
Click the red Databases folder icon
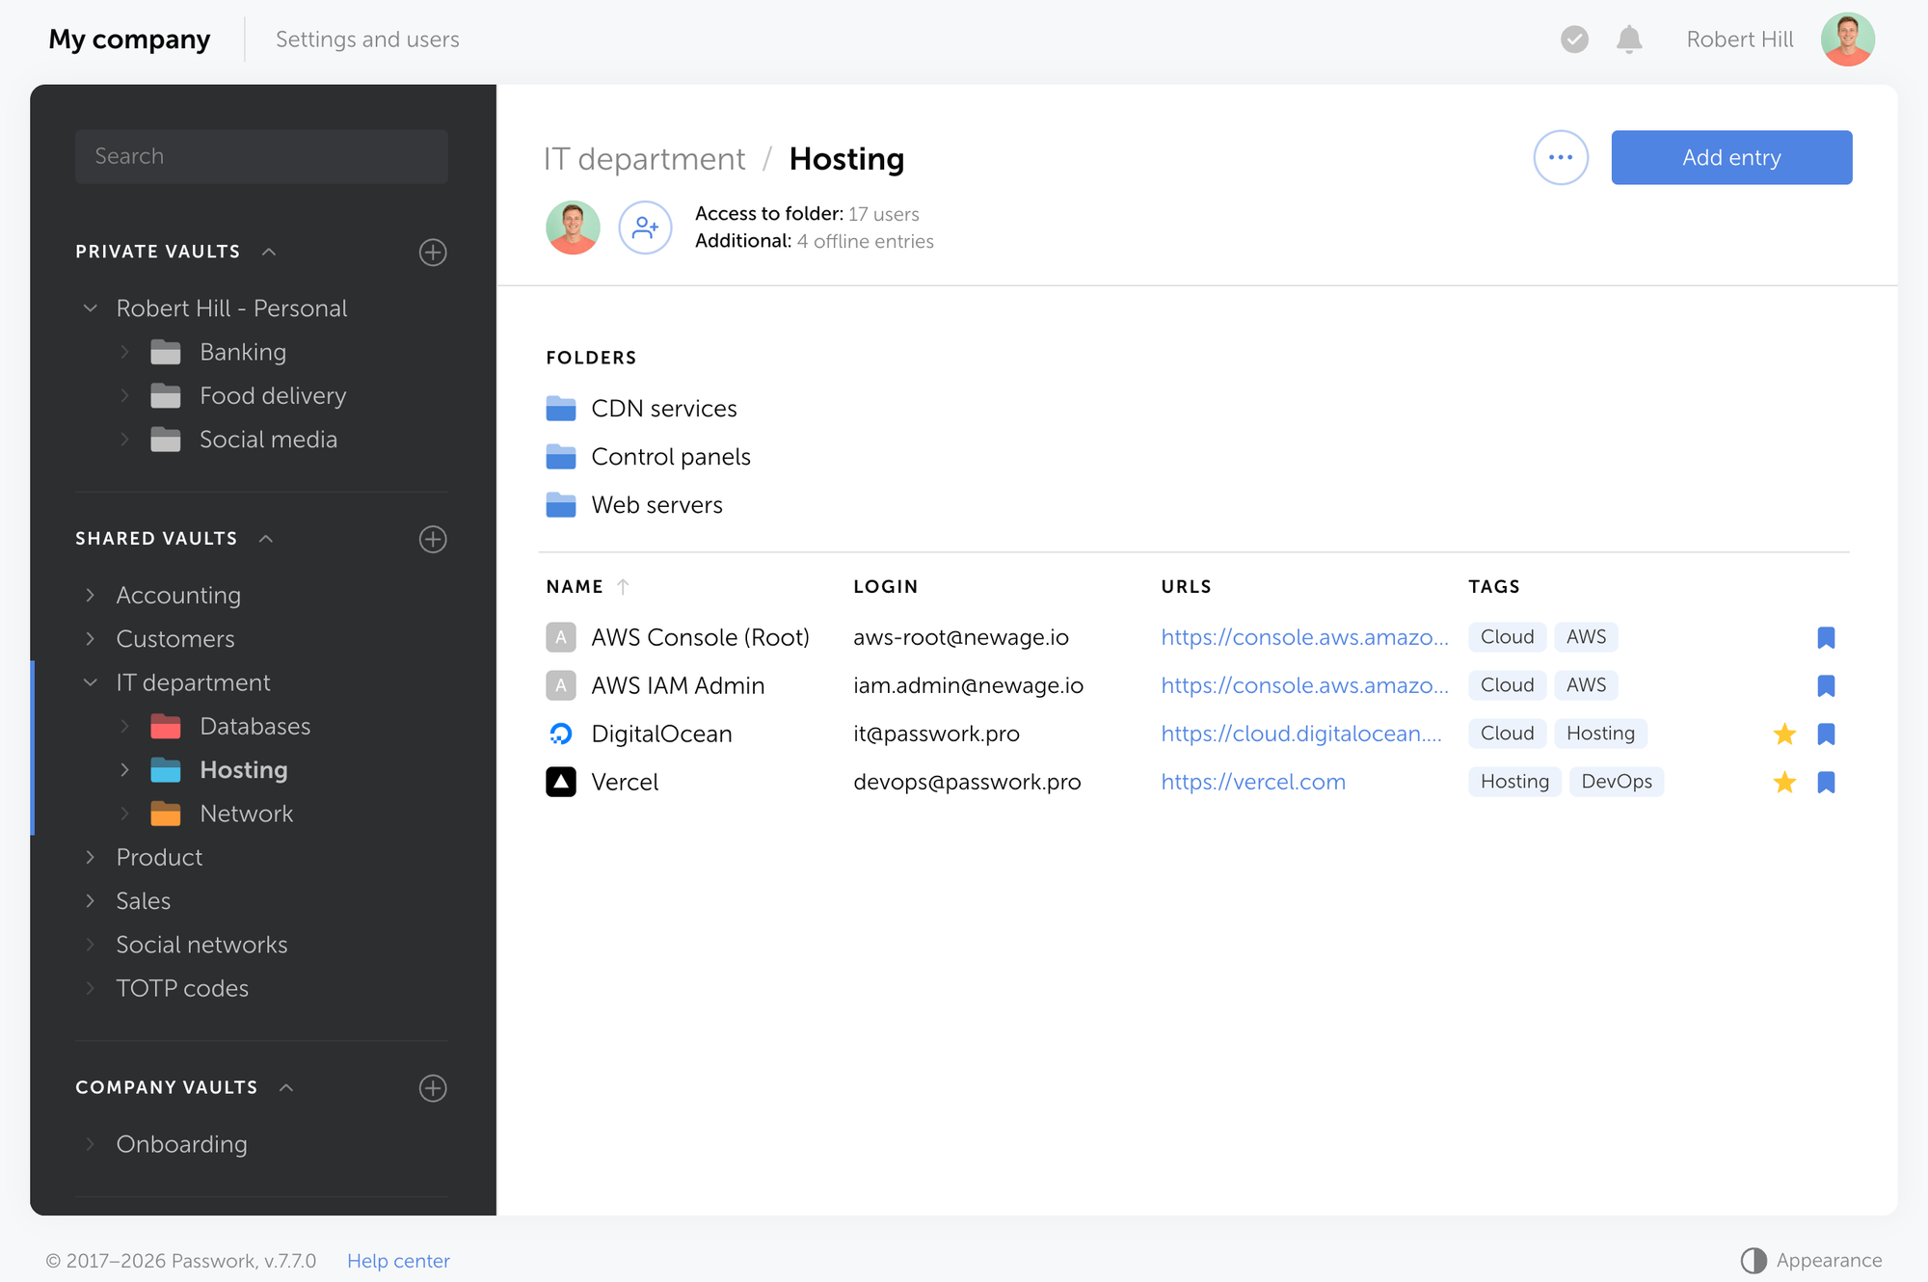pyautogui.click(x=166, y=727)
